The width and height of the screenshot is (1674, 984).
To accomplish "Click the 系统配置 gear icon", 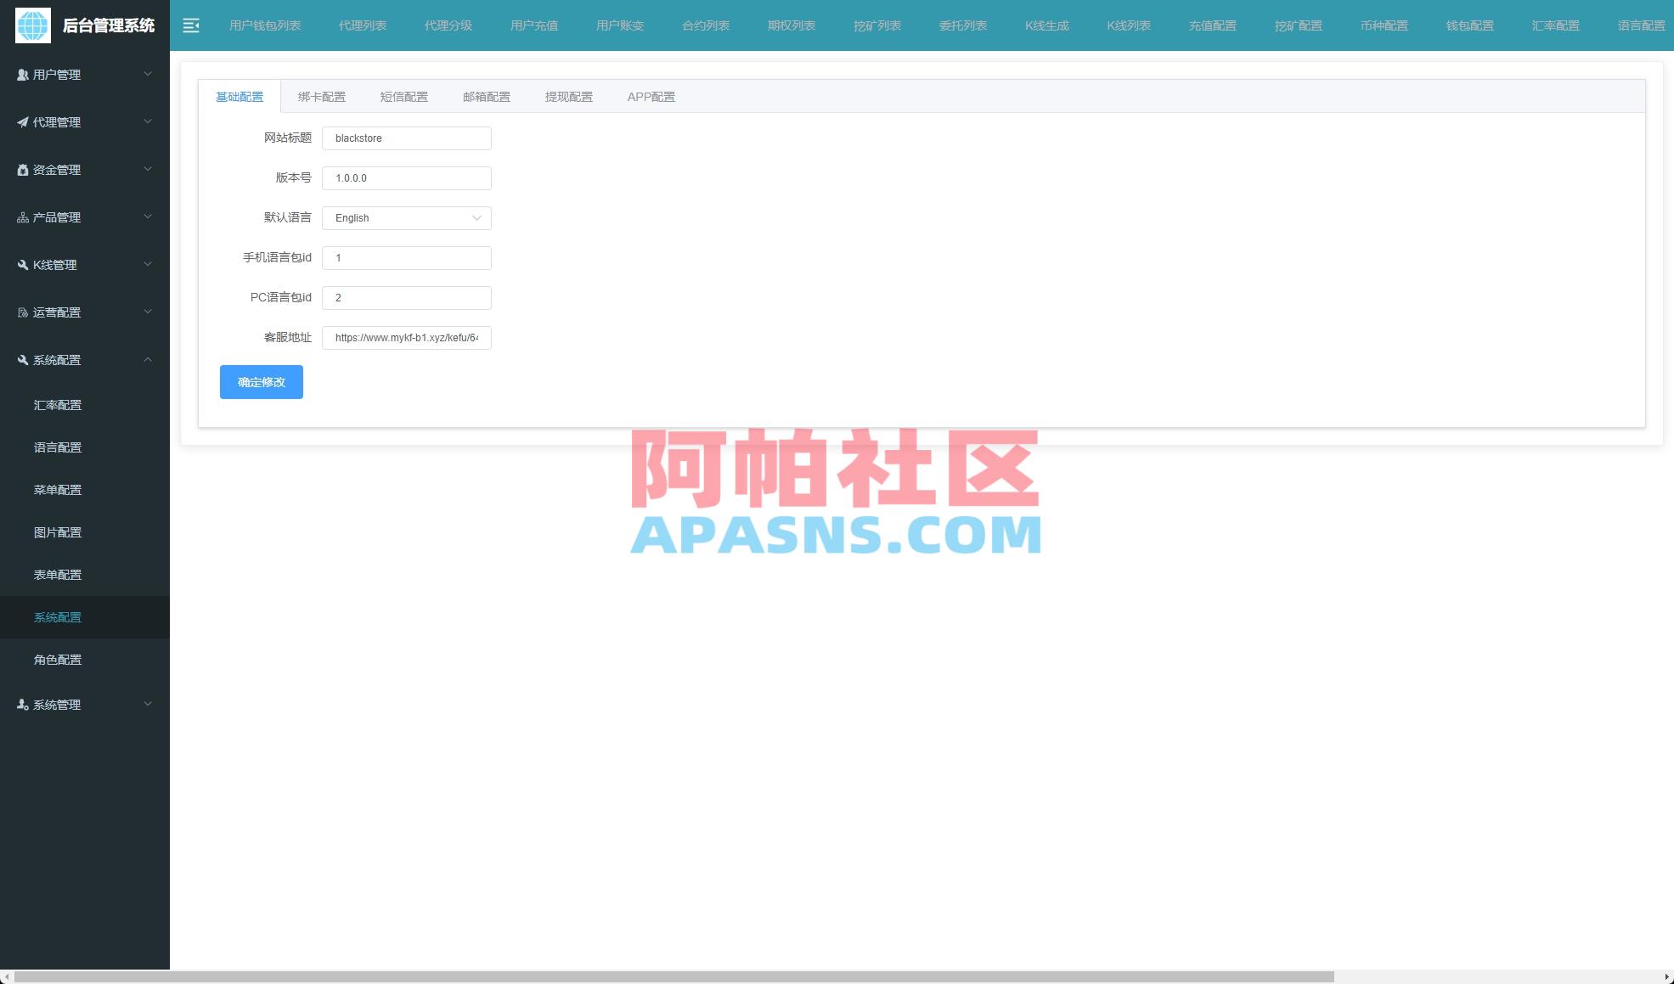I will 20,359.
